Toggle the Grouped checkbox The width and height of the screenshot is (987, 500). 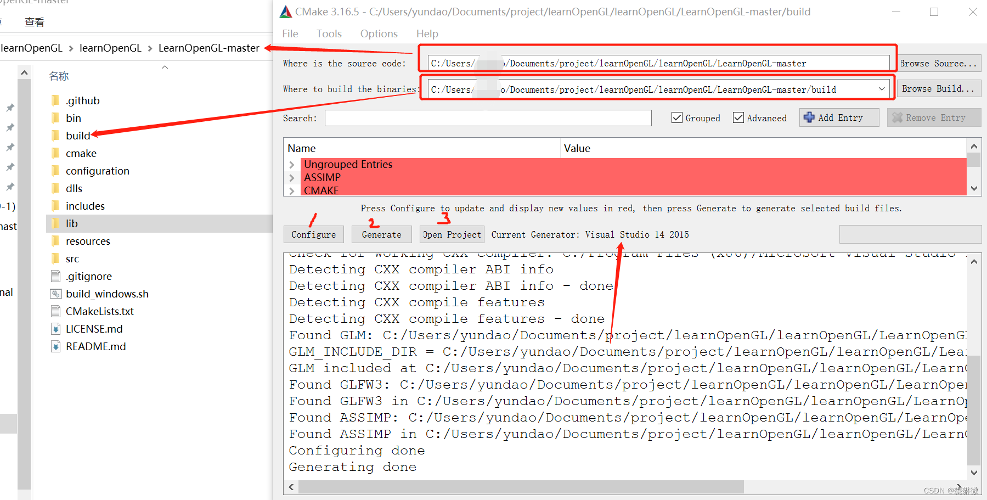coord(677,117)
